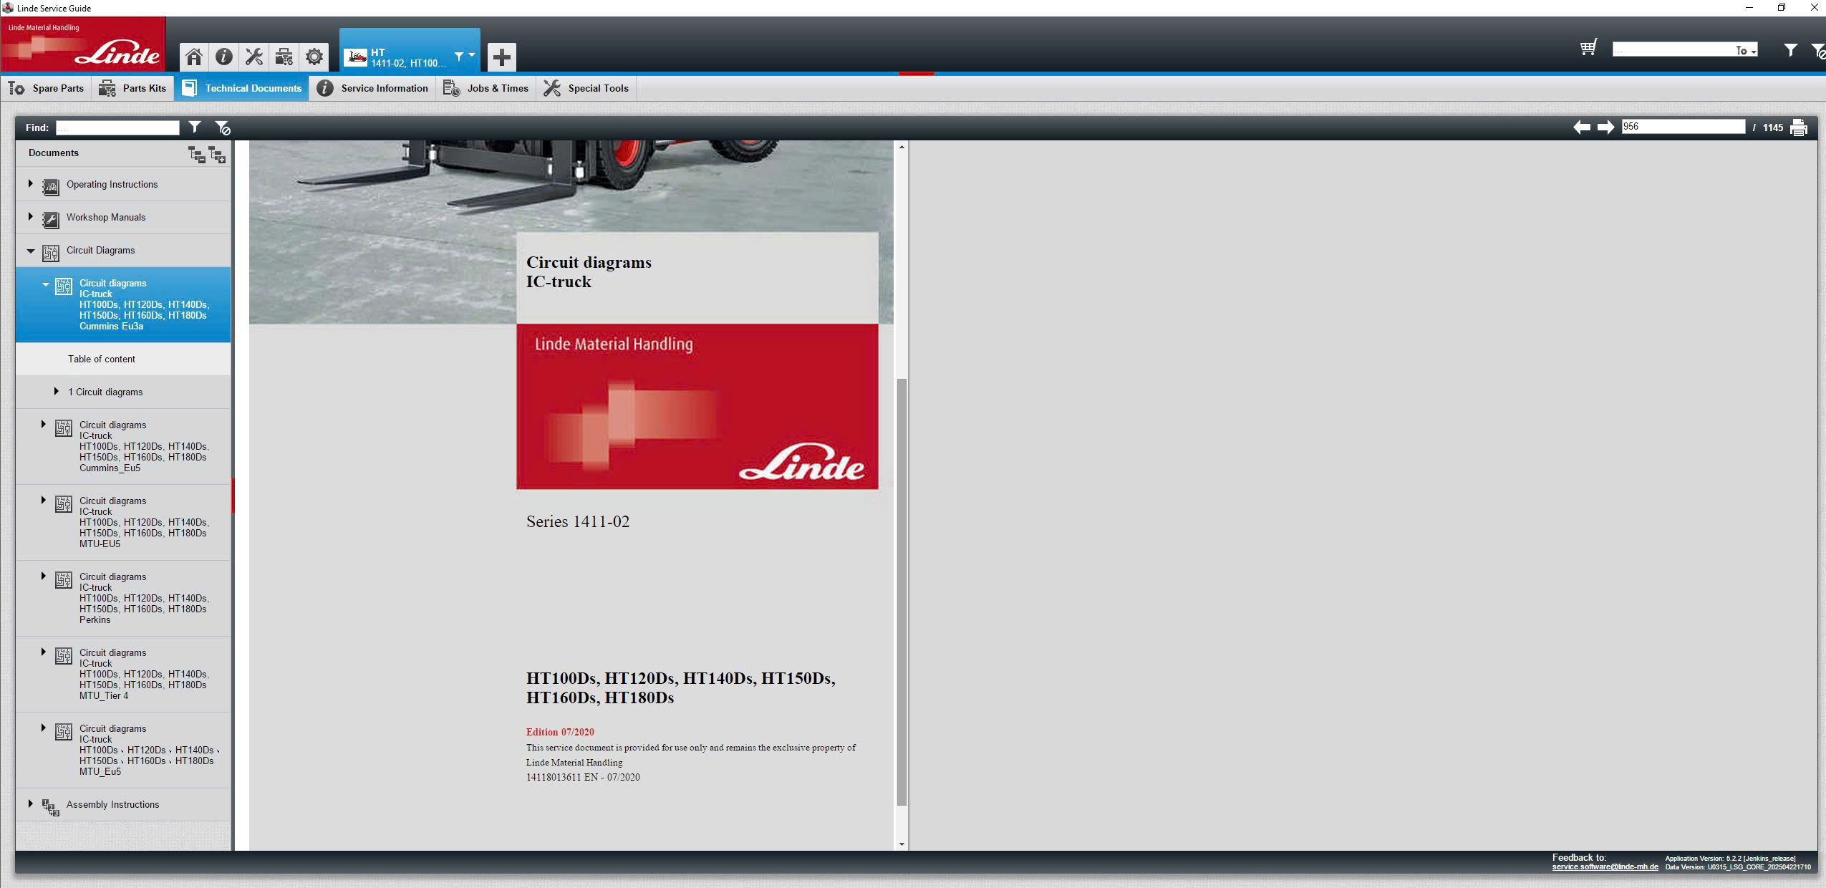
Task: Click the Cummins_Eu5 circuit diagram icon
Action: 64,428
